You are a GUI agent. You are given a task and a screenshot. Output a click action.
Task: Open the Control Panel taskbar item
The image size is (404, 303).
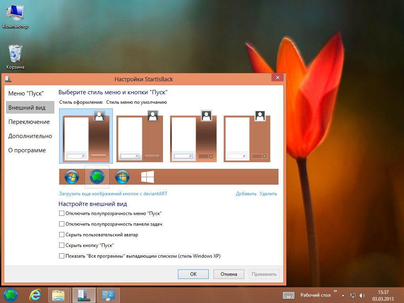(x=108, y=295)
